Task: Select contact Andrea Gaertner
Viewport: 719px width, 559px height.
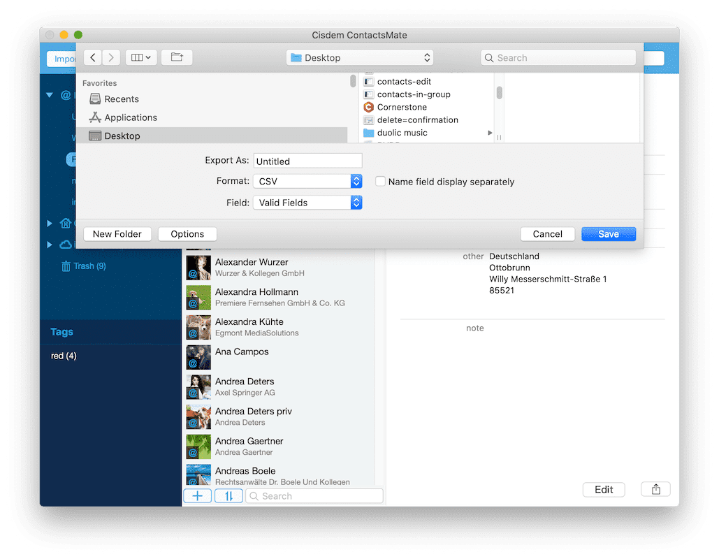Action: pyautogui.click(x=279, y=447)
